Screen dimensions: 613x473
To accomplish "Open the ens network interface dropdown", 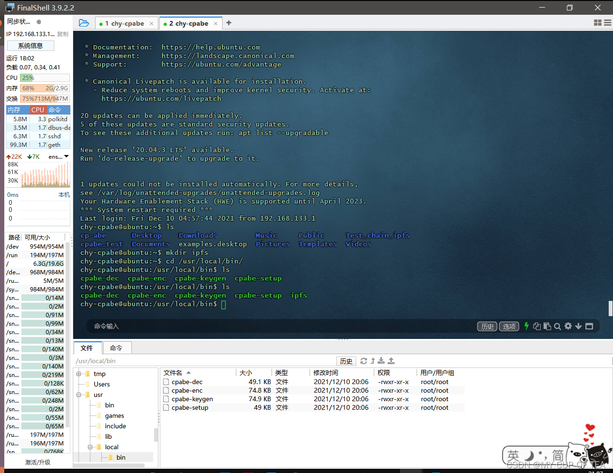I will tap(66, 156).
